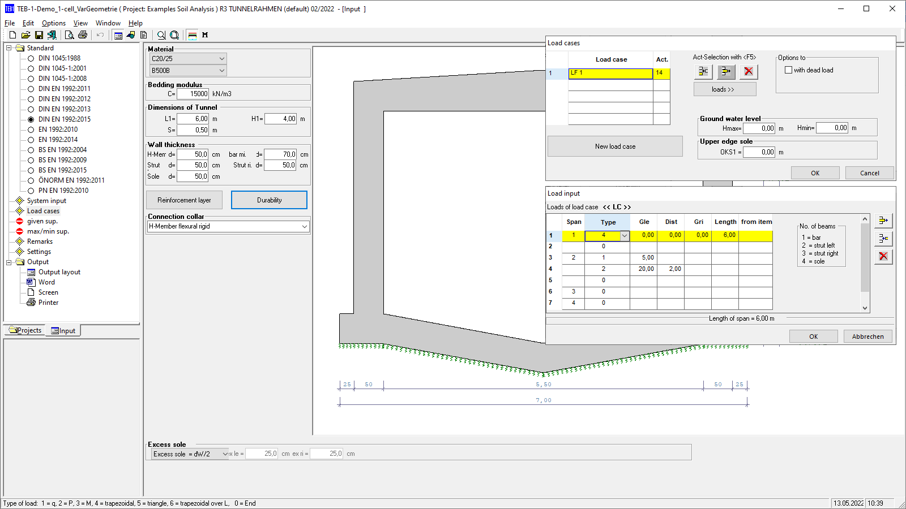Click the text document output toolbar icon
906x509 pixels.
click(x=144, y=35)
